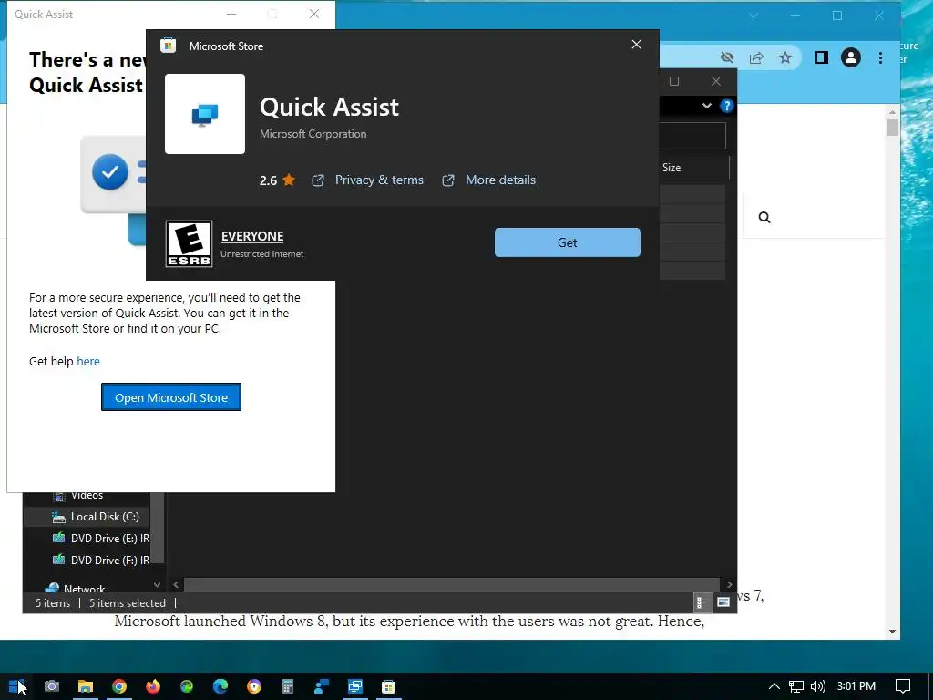Click the Chrome tab search chevron
Screen dimensions: 933x700
pos(754,16)
